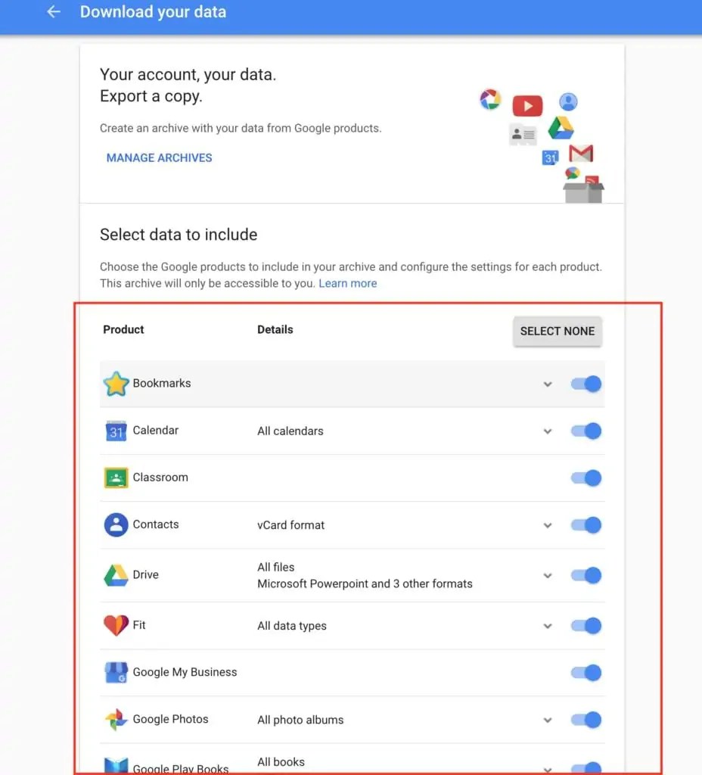Disable the Bookmarks toggle
The image size is (702, 775).
(x=586, y=384)
